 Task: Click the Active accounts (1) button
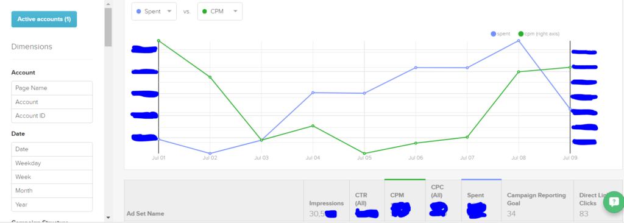[44, 19]
